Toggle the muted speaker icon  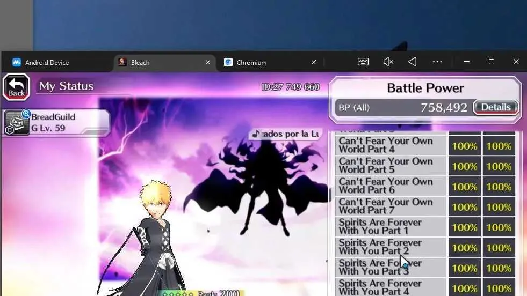click(388, 62)
